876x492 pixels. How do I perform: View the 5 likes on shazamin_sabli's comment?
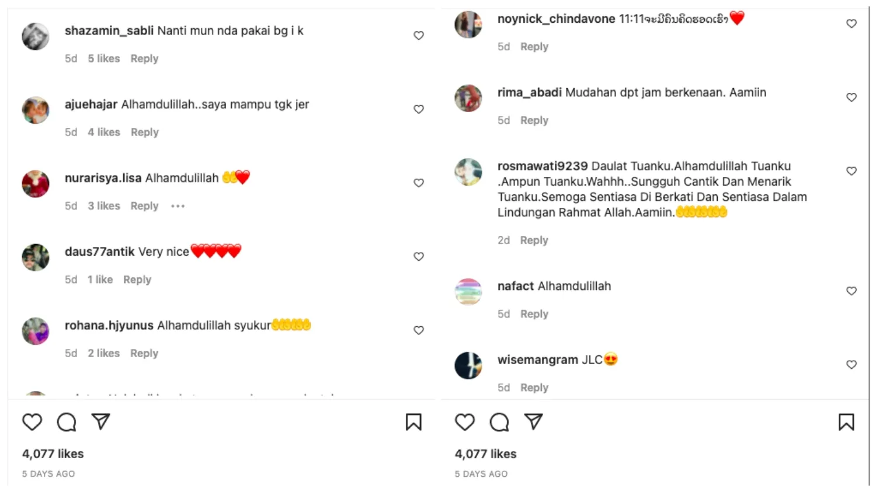click(x=104, y=58)
